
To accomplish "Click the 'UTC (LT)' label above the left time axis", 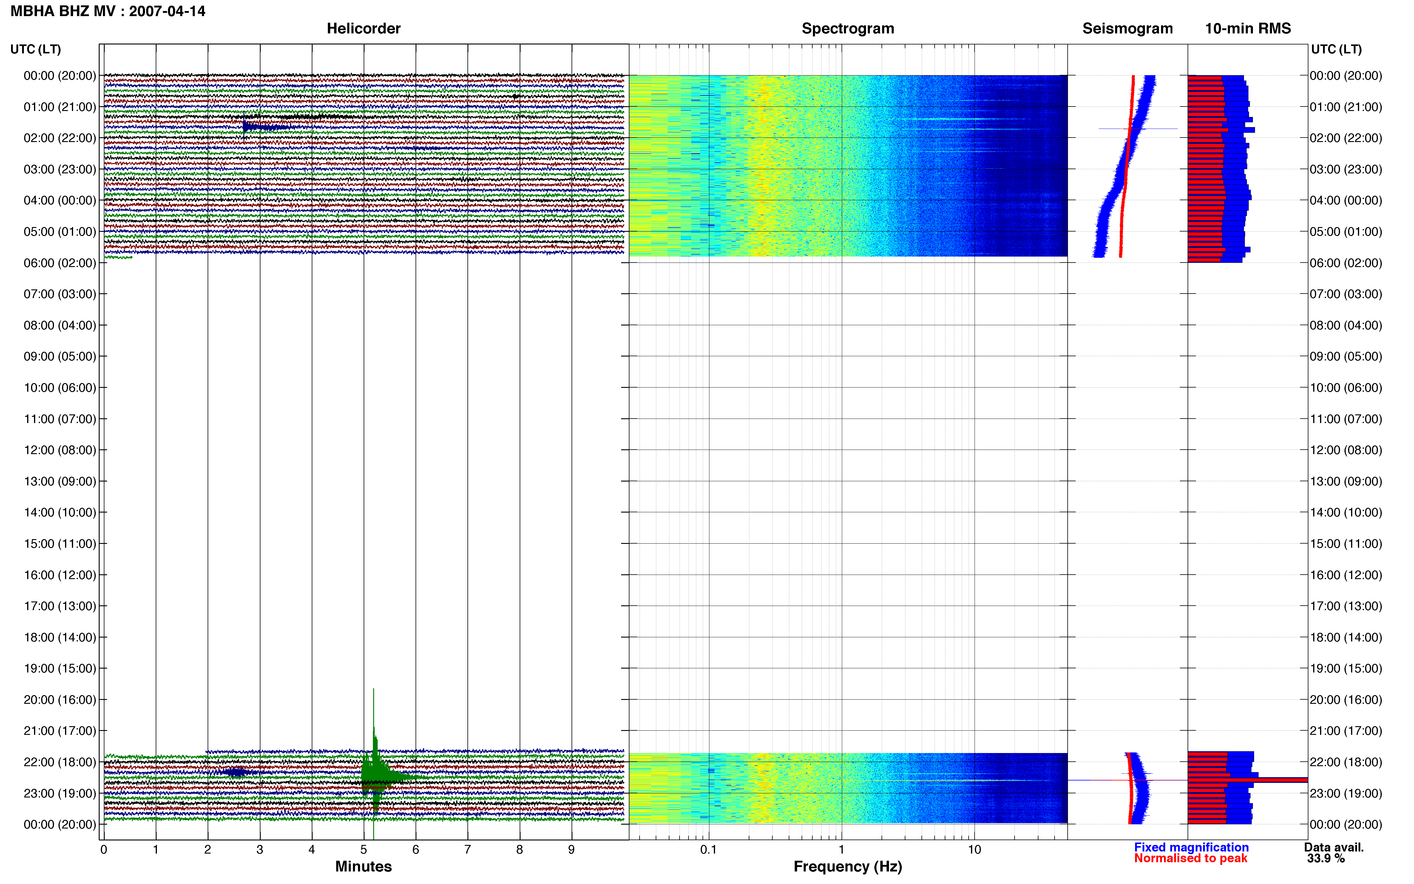I will 36,49.
